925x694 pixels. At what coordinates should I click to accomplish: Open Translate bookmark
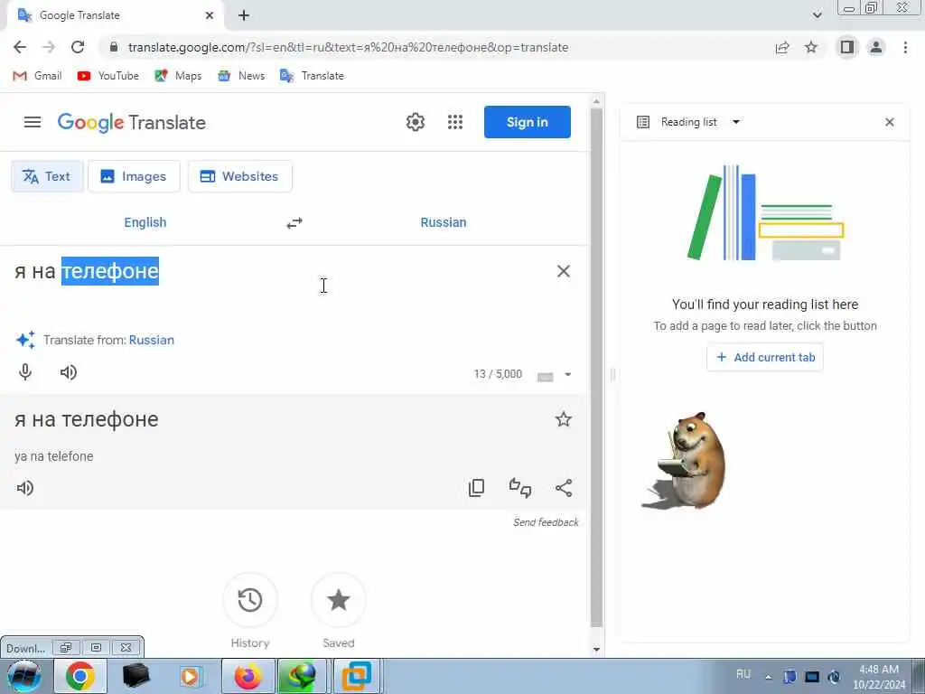[312, 76]
